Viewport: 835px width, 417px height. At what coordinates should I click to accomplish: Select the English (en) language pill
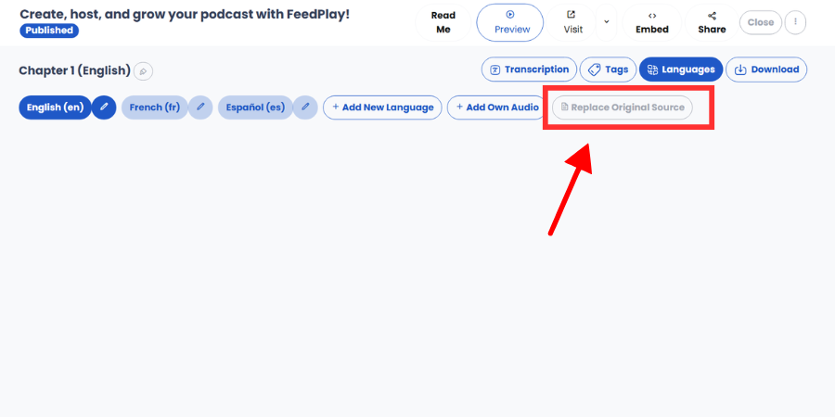pyautogui.click(x=56, y=107)
